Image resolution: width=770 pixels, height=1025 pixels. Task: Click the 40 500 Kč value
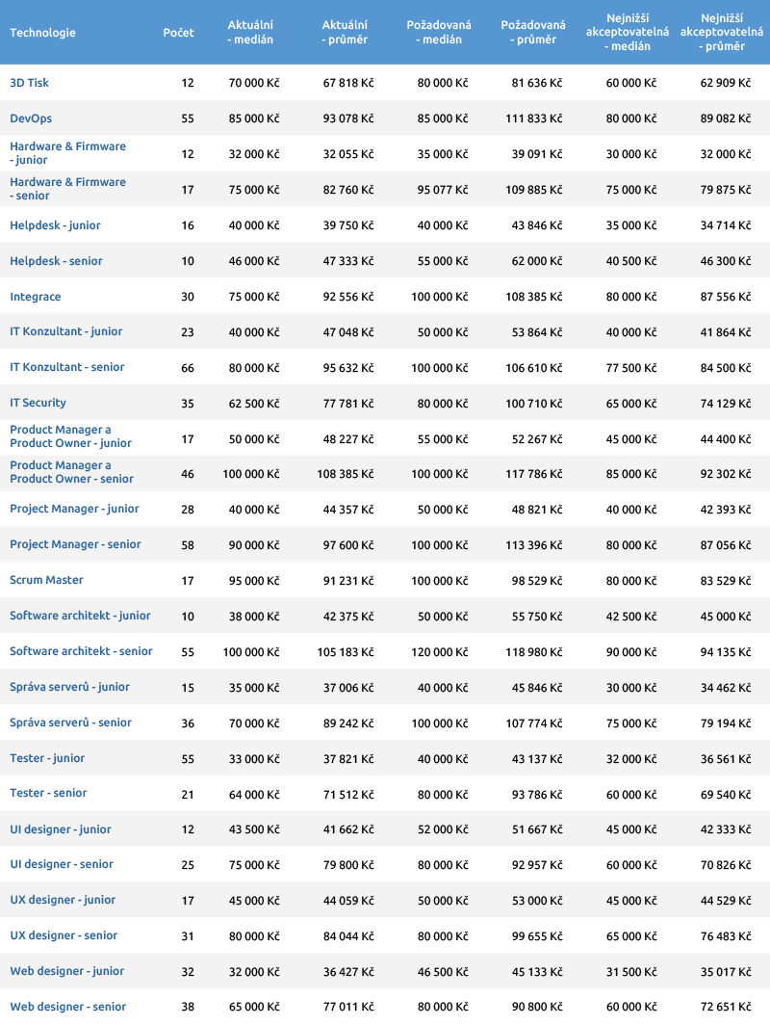[630, 261]
